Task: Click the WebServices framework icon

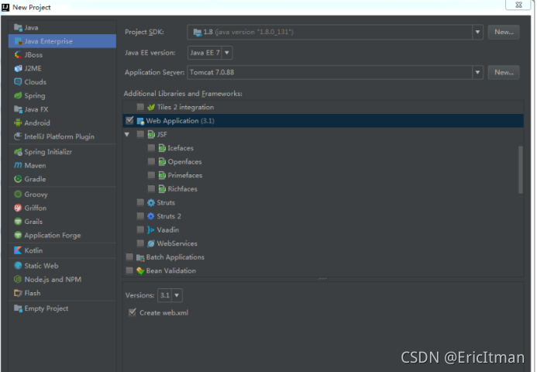Action: coord(150,243)
